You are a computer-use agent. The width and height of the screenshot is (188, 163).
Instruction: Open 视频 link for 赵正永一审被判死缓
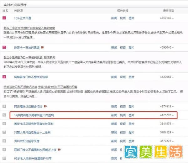pos(123,48)
